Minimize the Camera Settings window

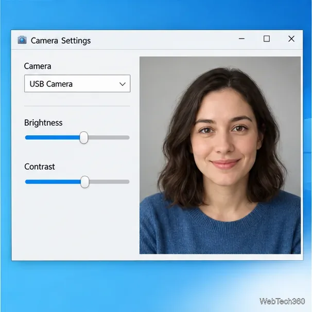[x=241, y=39]
